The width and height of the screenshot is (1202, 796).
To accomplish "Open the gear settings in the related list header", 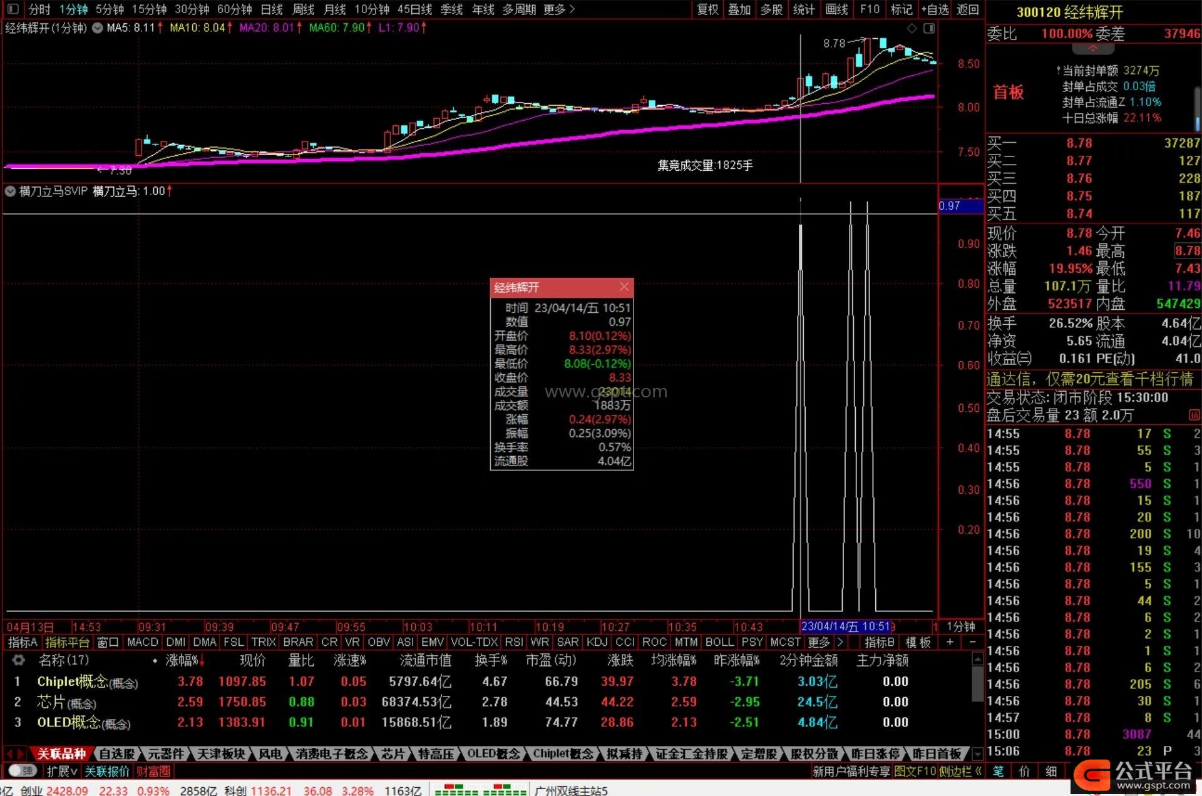I will click(19, 660).
